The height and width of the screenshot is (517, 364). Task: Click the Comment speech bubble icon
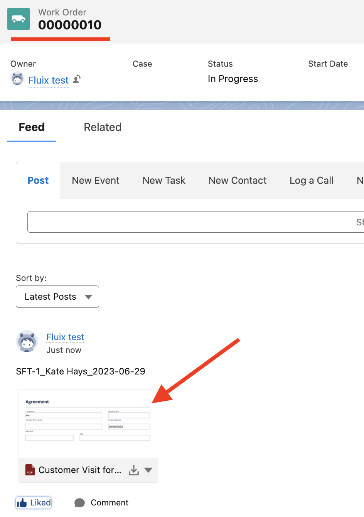click(79, 503)
